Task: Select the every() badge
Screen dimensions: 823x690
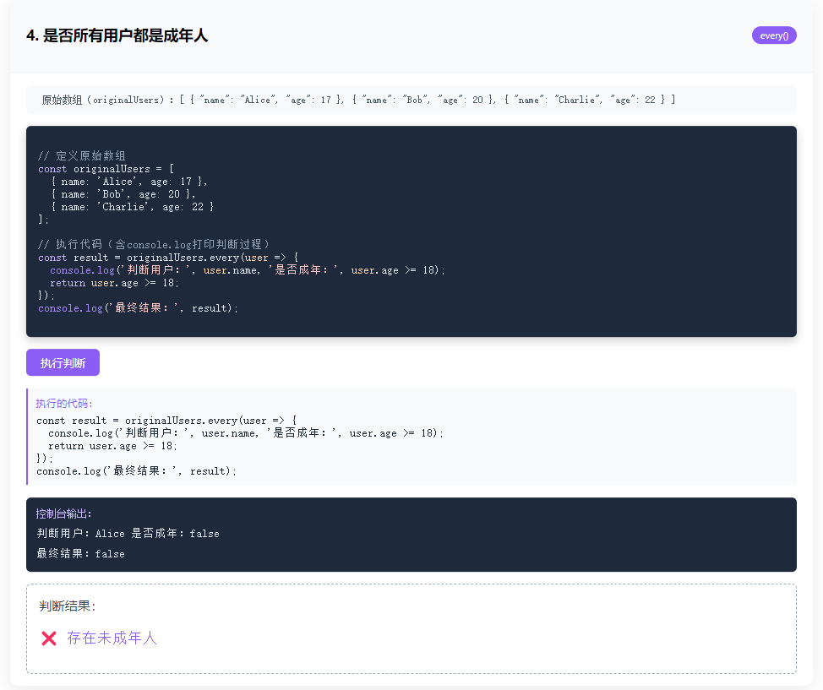Action: (x=774, y=35)
